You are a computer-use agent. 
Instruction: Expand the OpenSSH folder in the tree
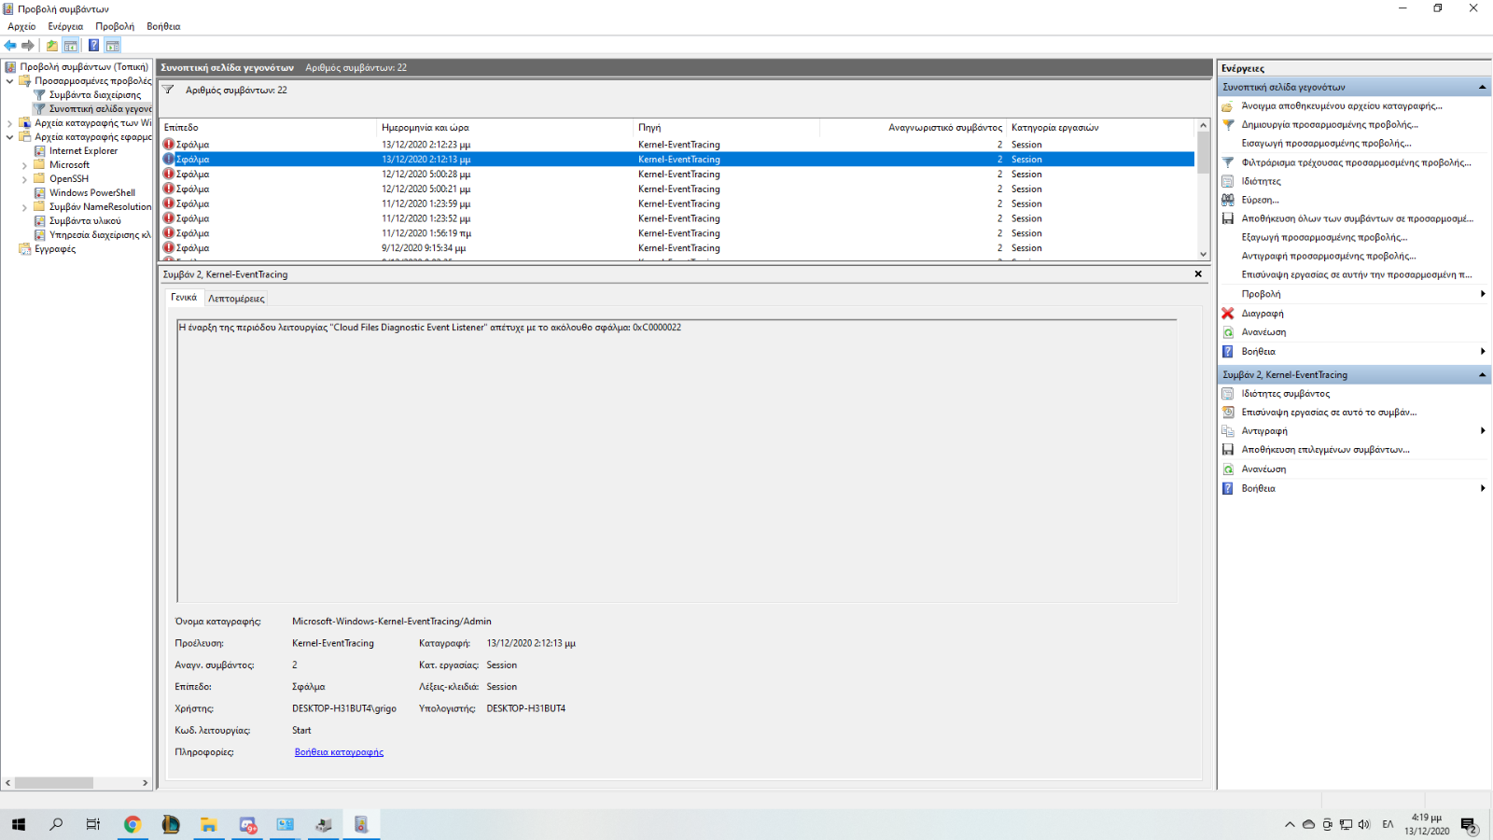click(x=24, y=179)
